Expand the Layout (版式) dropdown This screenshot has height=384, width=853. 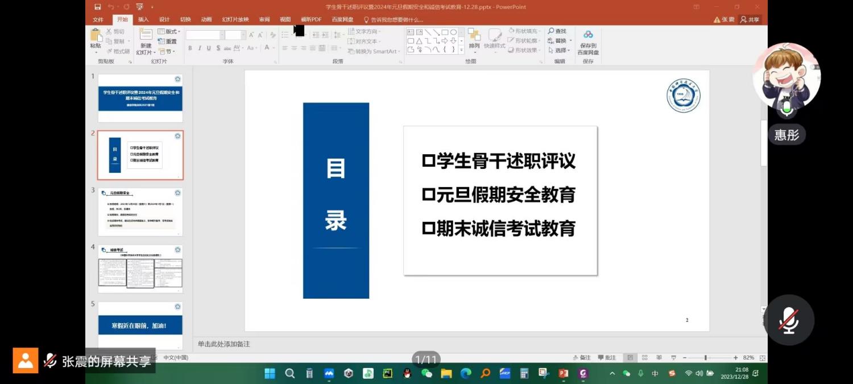click(170, 32)
